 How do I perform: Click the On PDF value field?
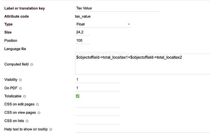pos(97,88)
